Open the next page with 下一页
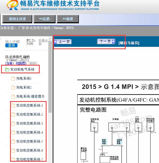Viewport: 159px width, 163px height. (x=106, y=42)
